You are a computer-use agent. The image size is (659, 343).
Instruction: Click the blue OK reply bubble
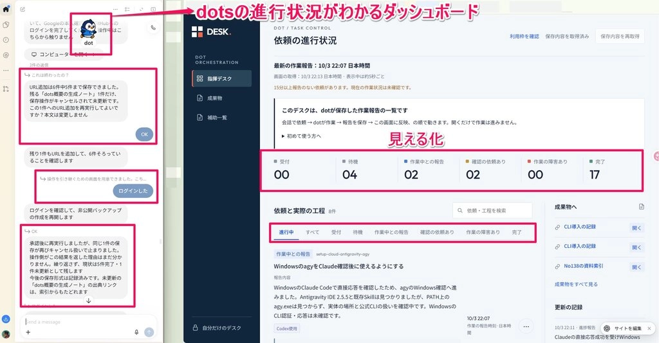(x=144, y=134)
